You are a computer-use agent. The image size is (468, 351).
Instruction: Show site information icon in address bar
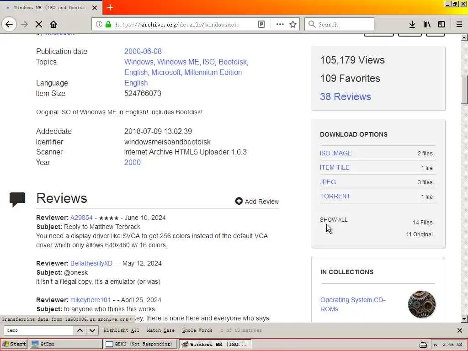click(x=99, y=24)
